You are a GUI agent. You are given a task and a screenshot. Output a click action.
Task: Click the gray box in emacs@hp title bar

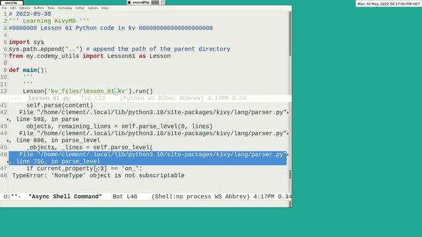click(155, 3)
